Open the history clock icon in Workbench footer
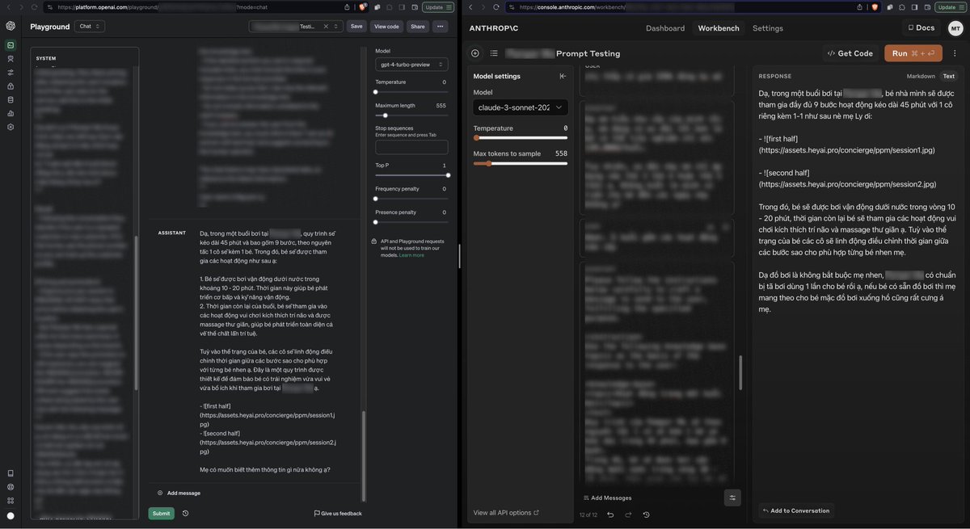The image size is (970, 529). pos(646,514)
